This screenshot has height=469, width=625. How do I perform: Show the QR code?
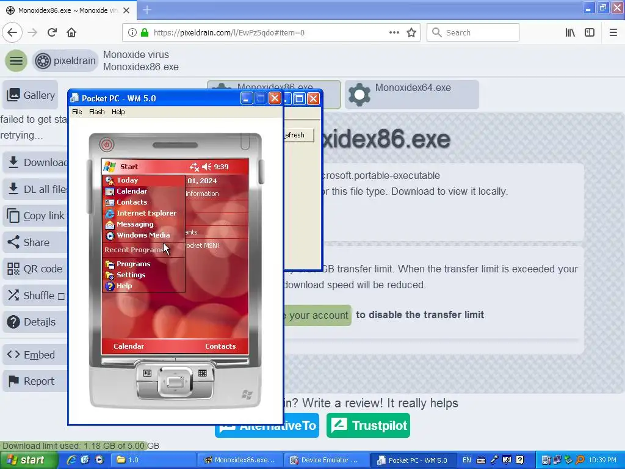36,269
